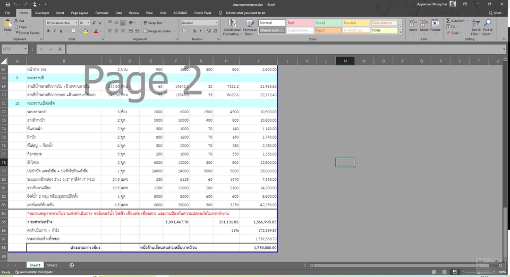Click the Align Left icon
This screenshot has width=510, height=277.
[110, 31]
